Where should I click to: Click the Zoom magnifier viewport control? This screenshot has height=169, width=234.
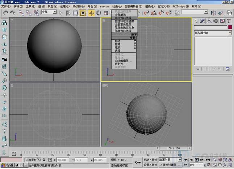(x=214, y=160)
